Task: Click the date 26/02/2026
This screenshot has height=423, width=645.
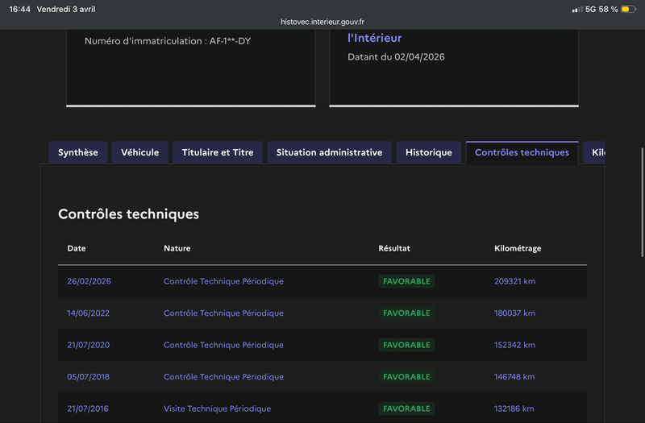Action: pyautogui.click(x=89, y=281)
